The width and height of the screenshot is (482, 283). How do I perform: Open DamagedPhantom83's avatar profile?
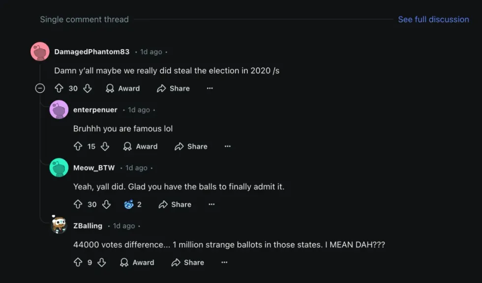40,52
